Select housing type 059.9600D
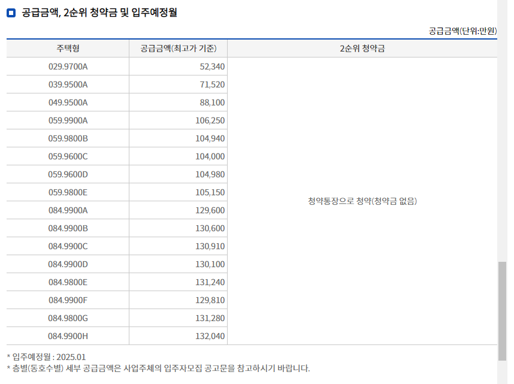The width and height of the screenshot is (514, 384). [68, 174]
